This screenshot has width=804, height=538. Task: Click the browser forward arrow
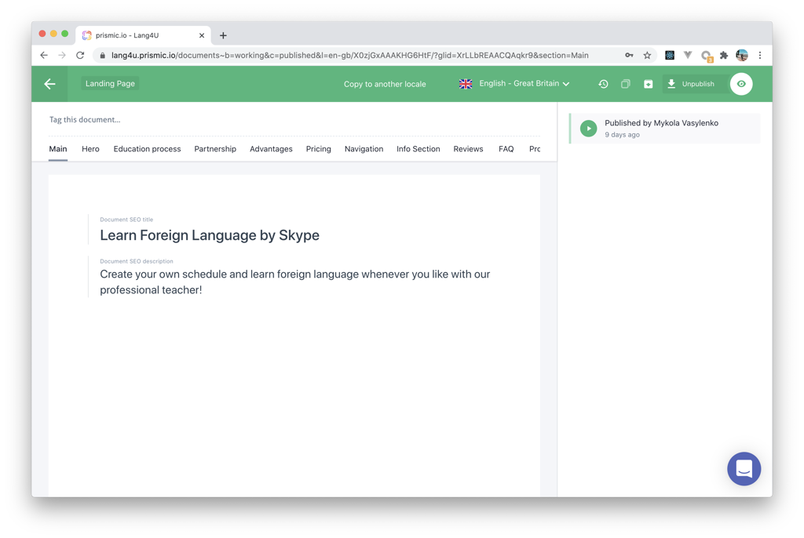pos(62,56)
